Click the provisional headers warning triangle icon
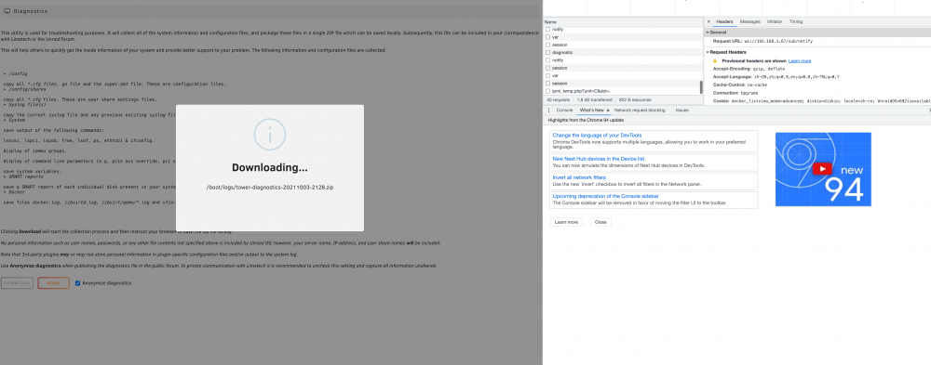 (x=715, y=60)
